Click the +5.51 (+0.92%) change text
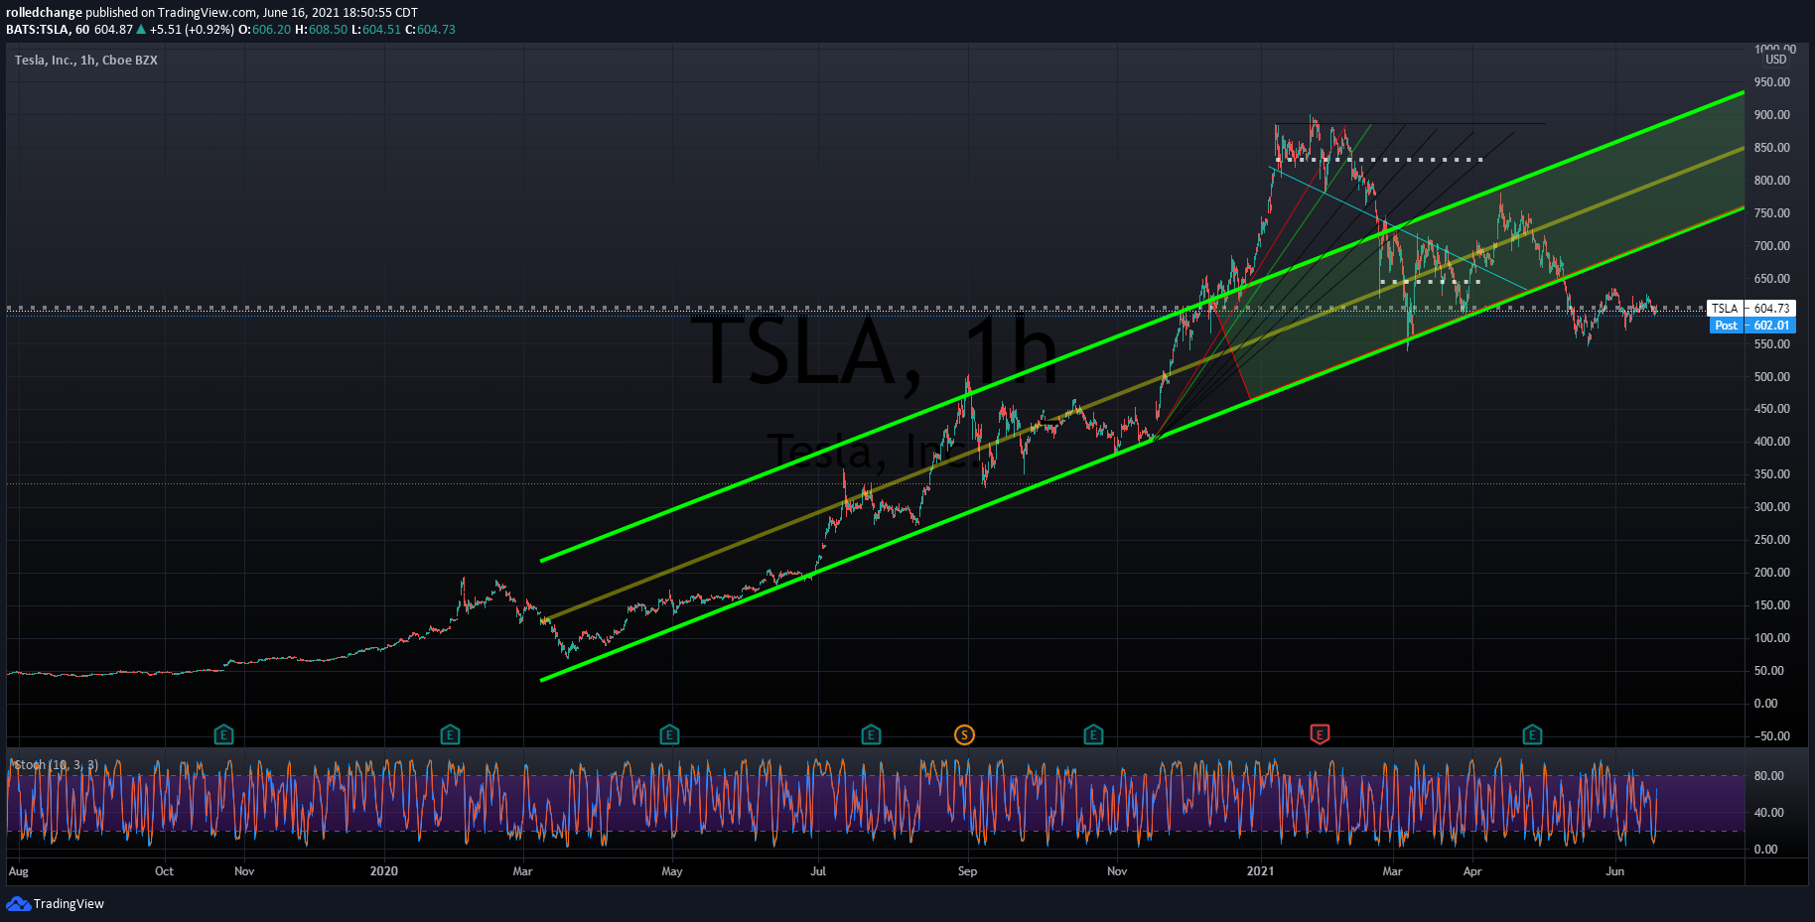 click(x=192, y=30)
